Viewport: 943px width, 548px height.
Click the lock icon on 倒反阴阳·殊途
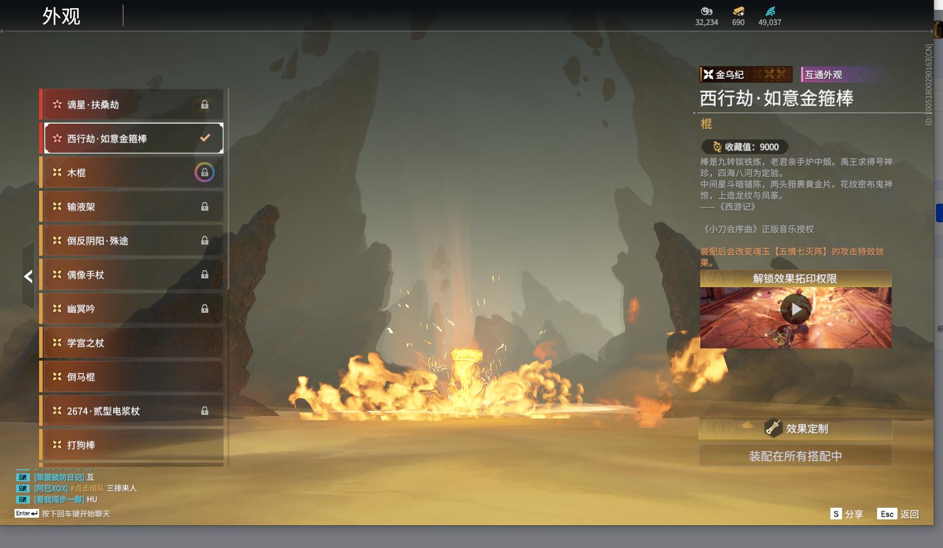point(205,240)
